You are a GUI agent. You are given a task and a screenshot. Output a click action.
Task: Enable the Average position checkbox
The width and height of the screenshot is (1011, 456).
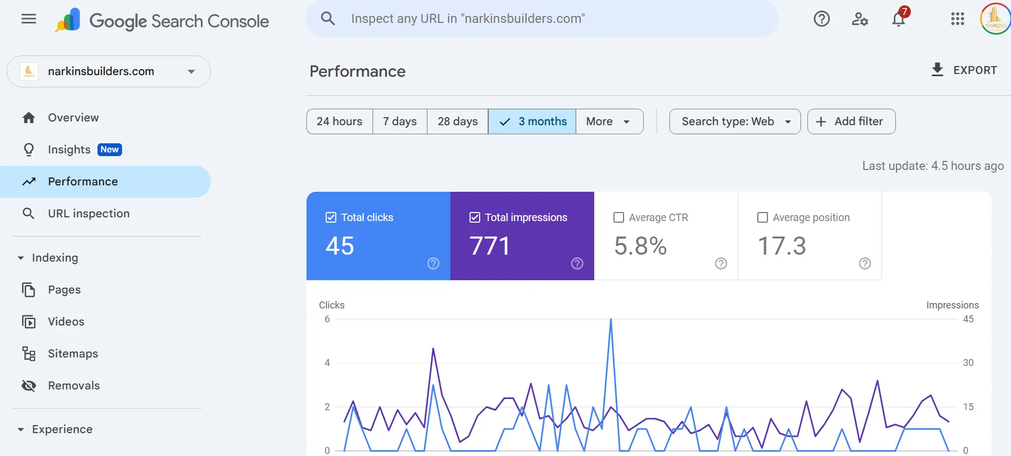click(x=763, y=217)
